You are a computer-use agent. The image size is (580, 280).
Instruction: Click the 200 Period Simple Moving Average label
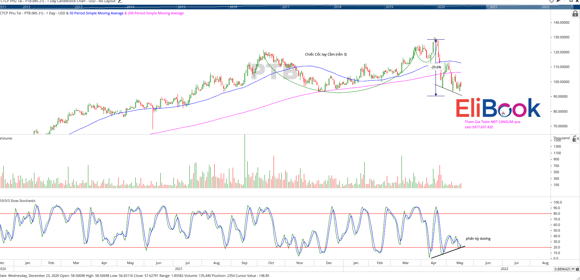pos(156,13)
